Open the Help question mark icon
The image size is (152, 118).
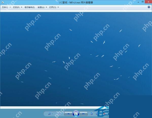point(149,7)
